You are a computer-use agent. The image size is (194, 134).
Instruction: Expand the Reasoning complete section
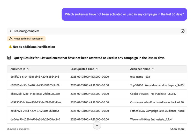pos(10,31)
